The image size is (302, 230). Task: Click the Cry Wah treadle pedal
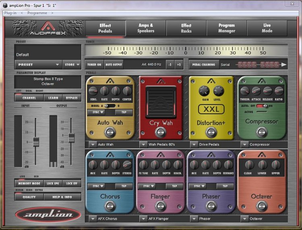(161, 102)
